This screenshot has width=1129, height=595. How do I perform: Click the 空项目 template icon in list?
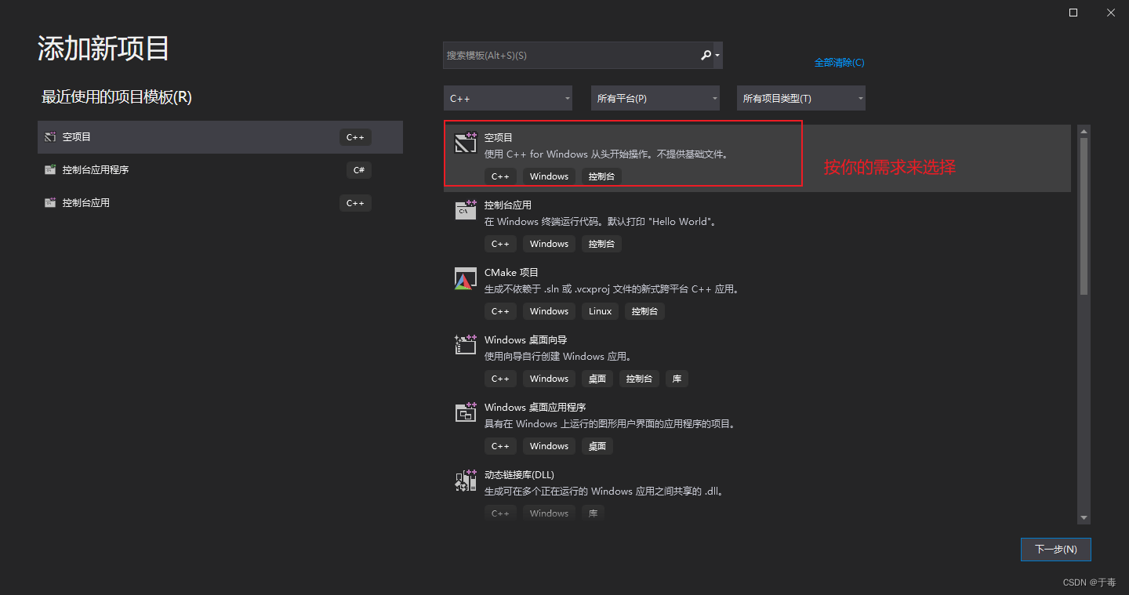(466, 143)
